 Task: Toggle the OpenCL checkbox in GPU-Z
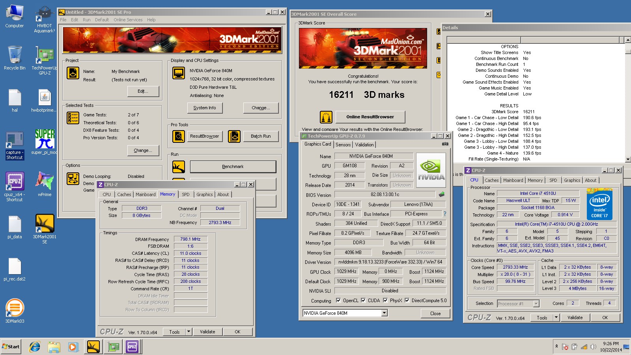[338, 300]
